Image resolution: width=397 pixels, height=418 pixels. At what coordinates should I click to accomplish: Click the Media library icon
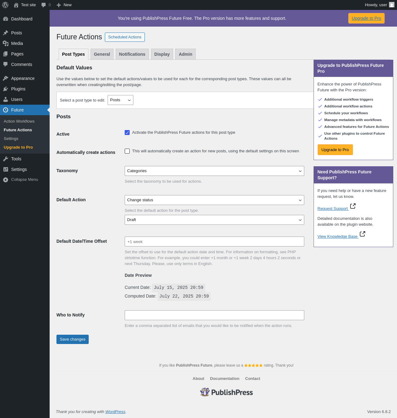pos(6,43)
